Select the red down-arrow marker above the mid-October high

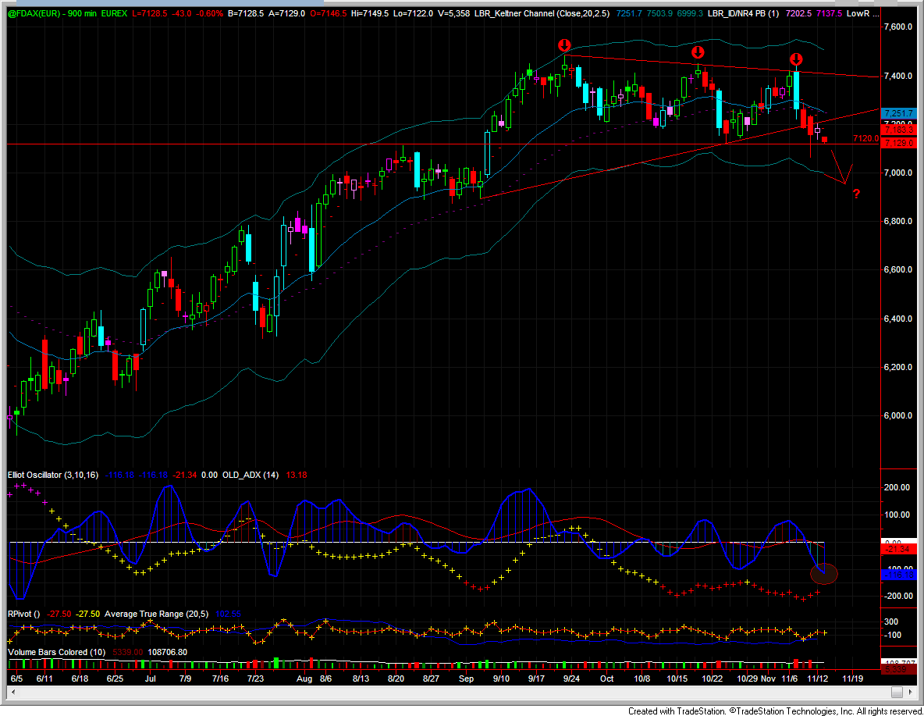click(698, 52)
